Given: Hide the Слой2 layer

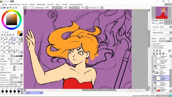Looking at the screenshot, I should [155, 88].
